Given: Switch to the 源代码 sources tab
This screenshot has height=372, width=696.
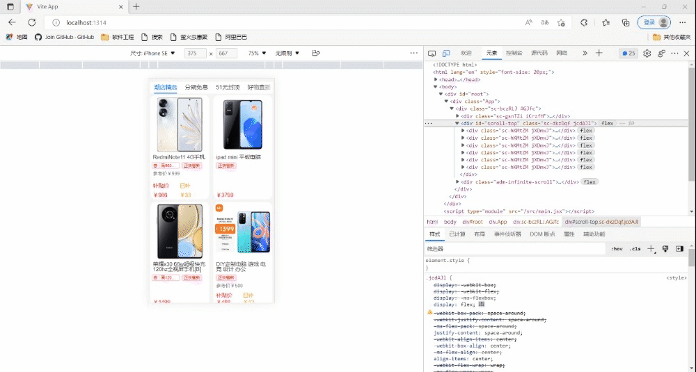Looking at the screenshot, I should pyautogui.click(x=539, y=54).
